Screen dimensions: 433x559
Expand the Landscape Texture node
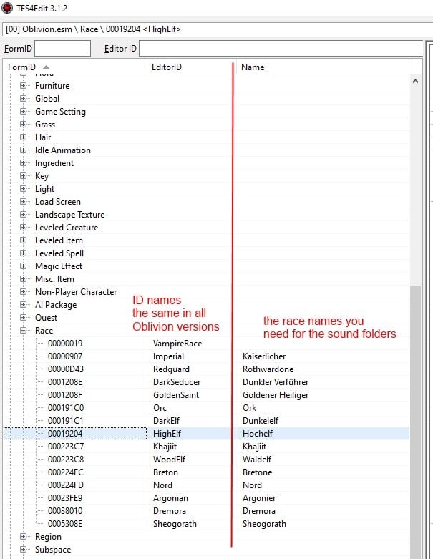click(x=23, y=214)
